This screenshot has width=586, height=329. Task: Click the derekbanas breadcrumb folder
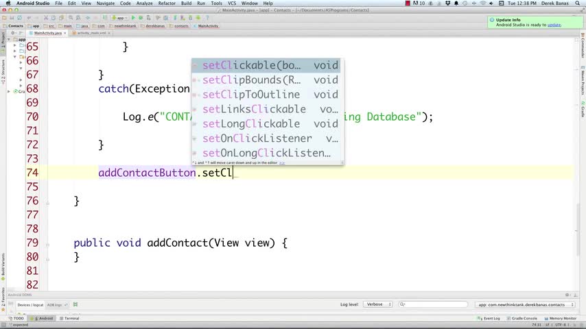tap(152, 26)
